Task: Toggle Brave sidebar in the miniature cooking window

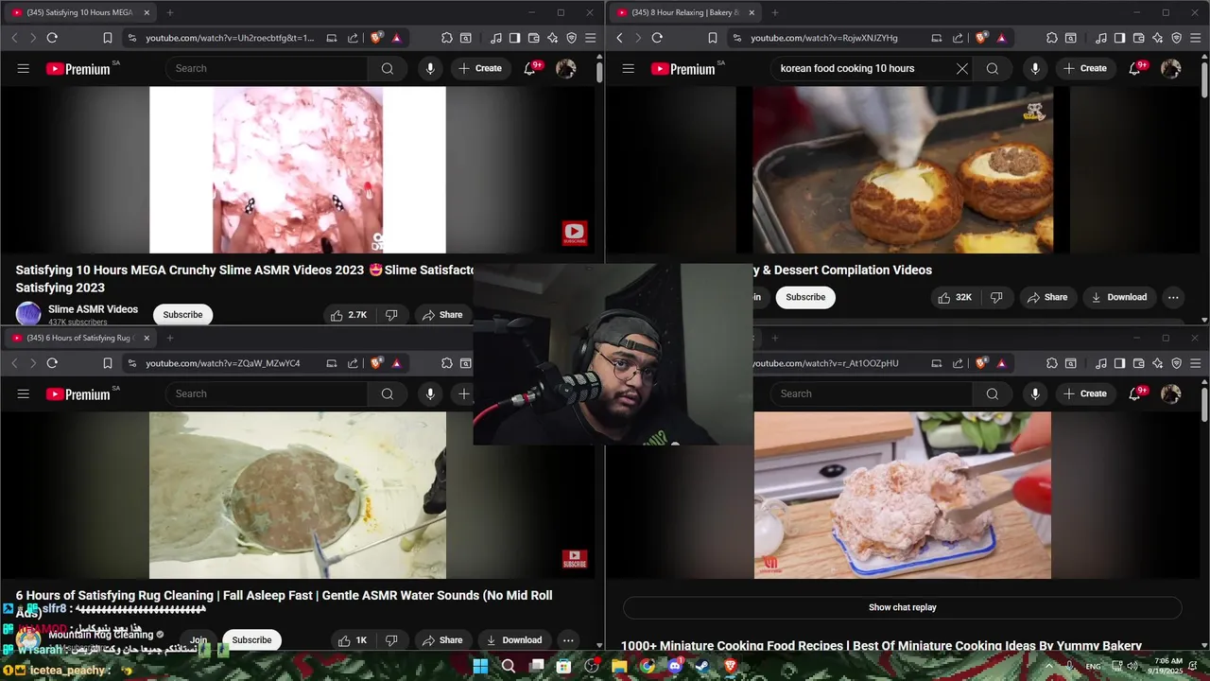Action: tap(1119, 363)
